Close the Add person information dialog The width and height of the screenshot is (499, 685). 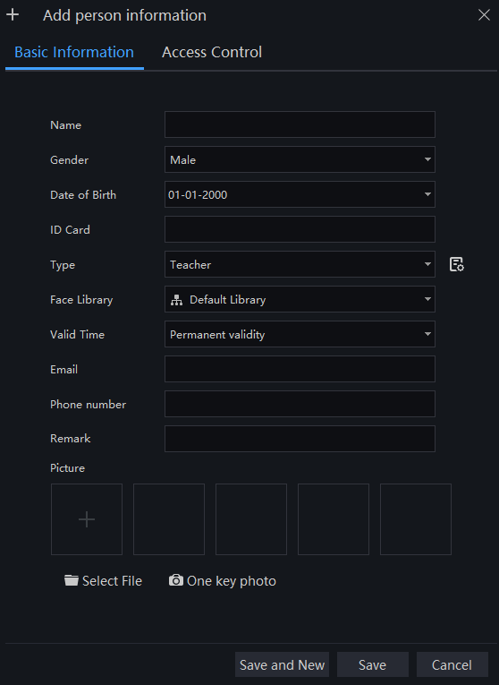(484, 15)
